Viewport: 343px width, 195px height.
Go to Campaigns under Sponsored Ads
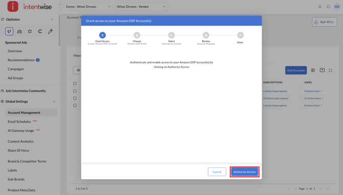tap(15, 69)
